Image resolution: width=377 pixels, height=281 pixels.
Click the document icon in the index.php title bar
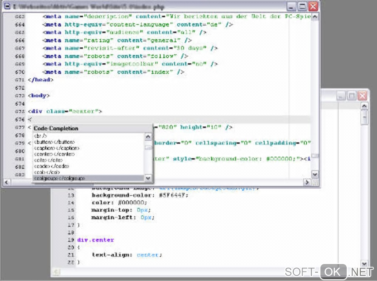point(7,6)
